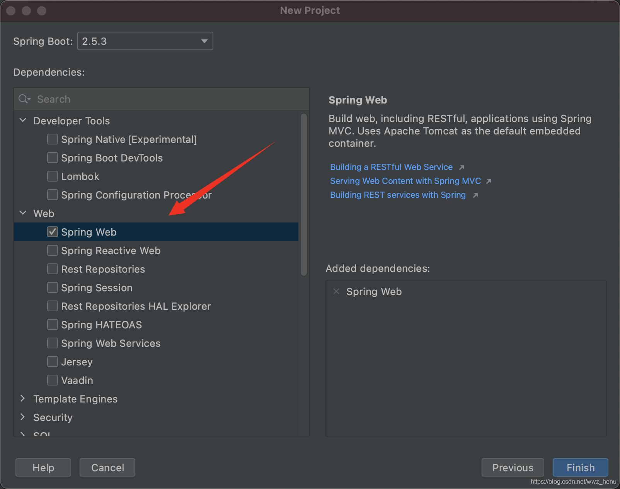620x489 pixels.
Task: Open external arrow beside Building REST services
Action: (x=475, y=195)
